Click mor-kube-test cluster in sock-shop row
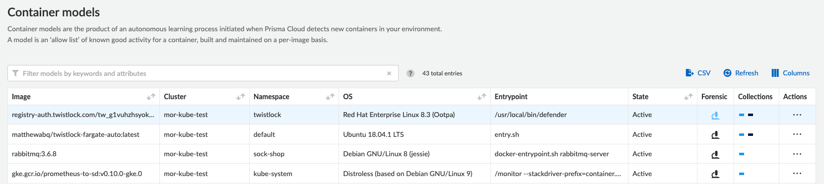 (x=186, y=154)
